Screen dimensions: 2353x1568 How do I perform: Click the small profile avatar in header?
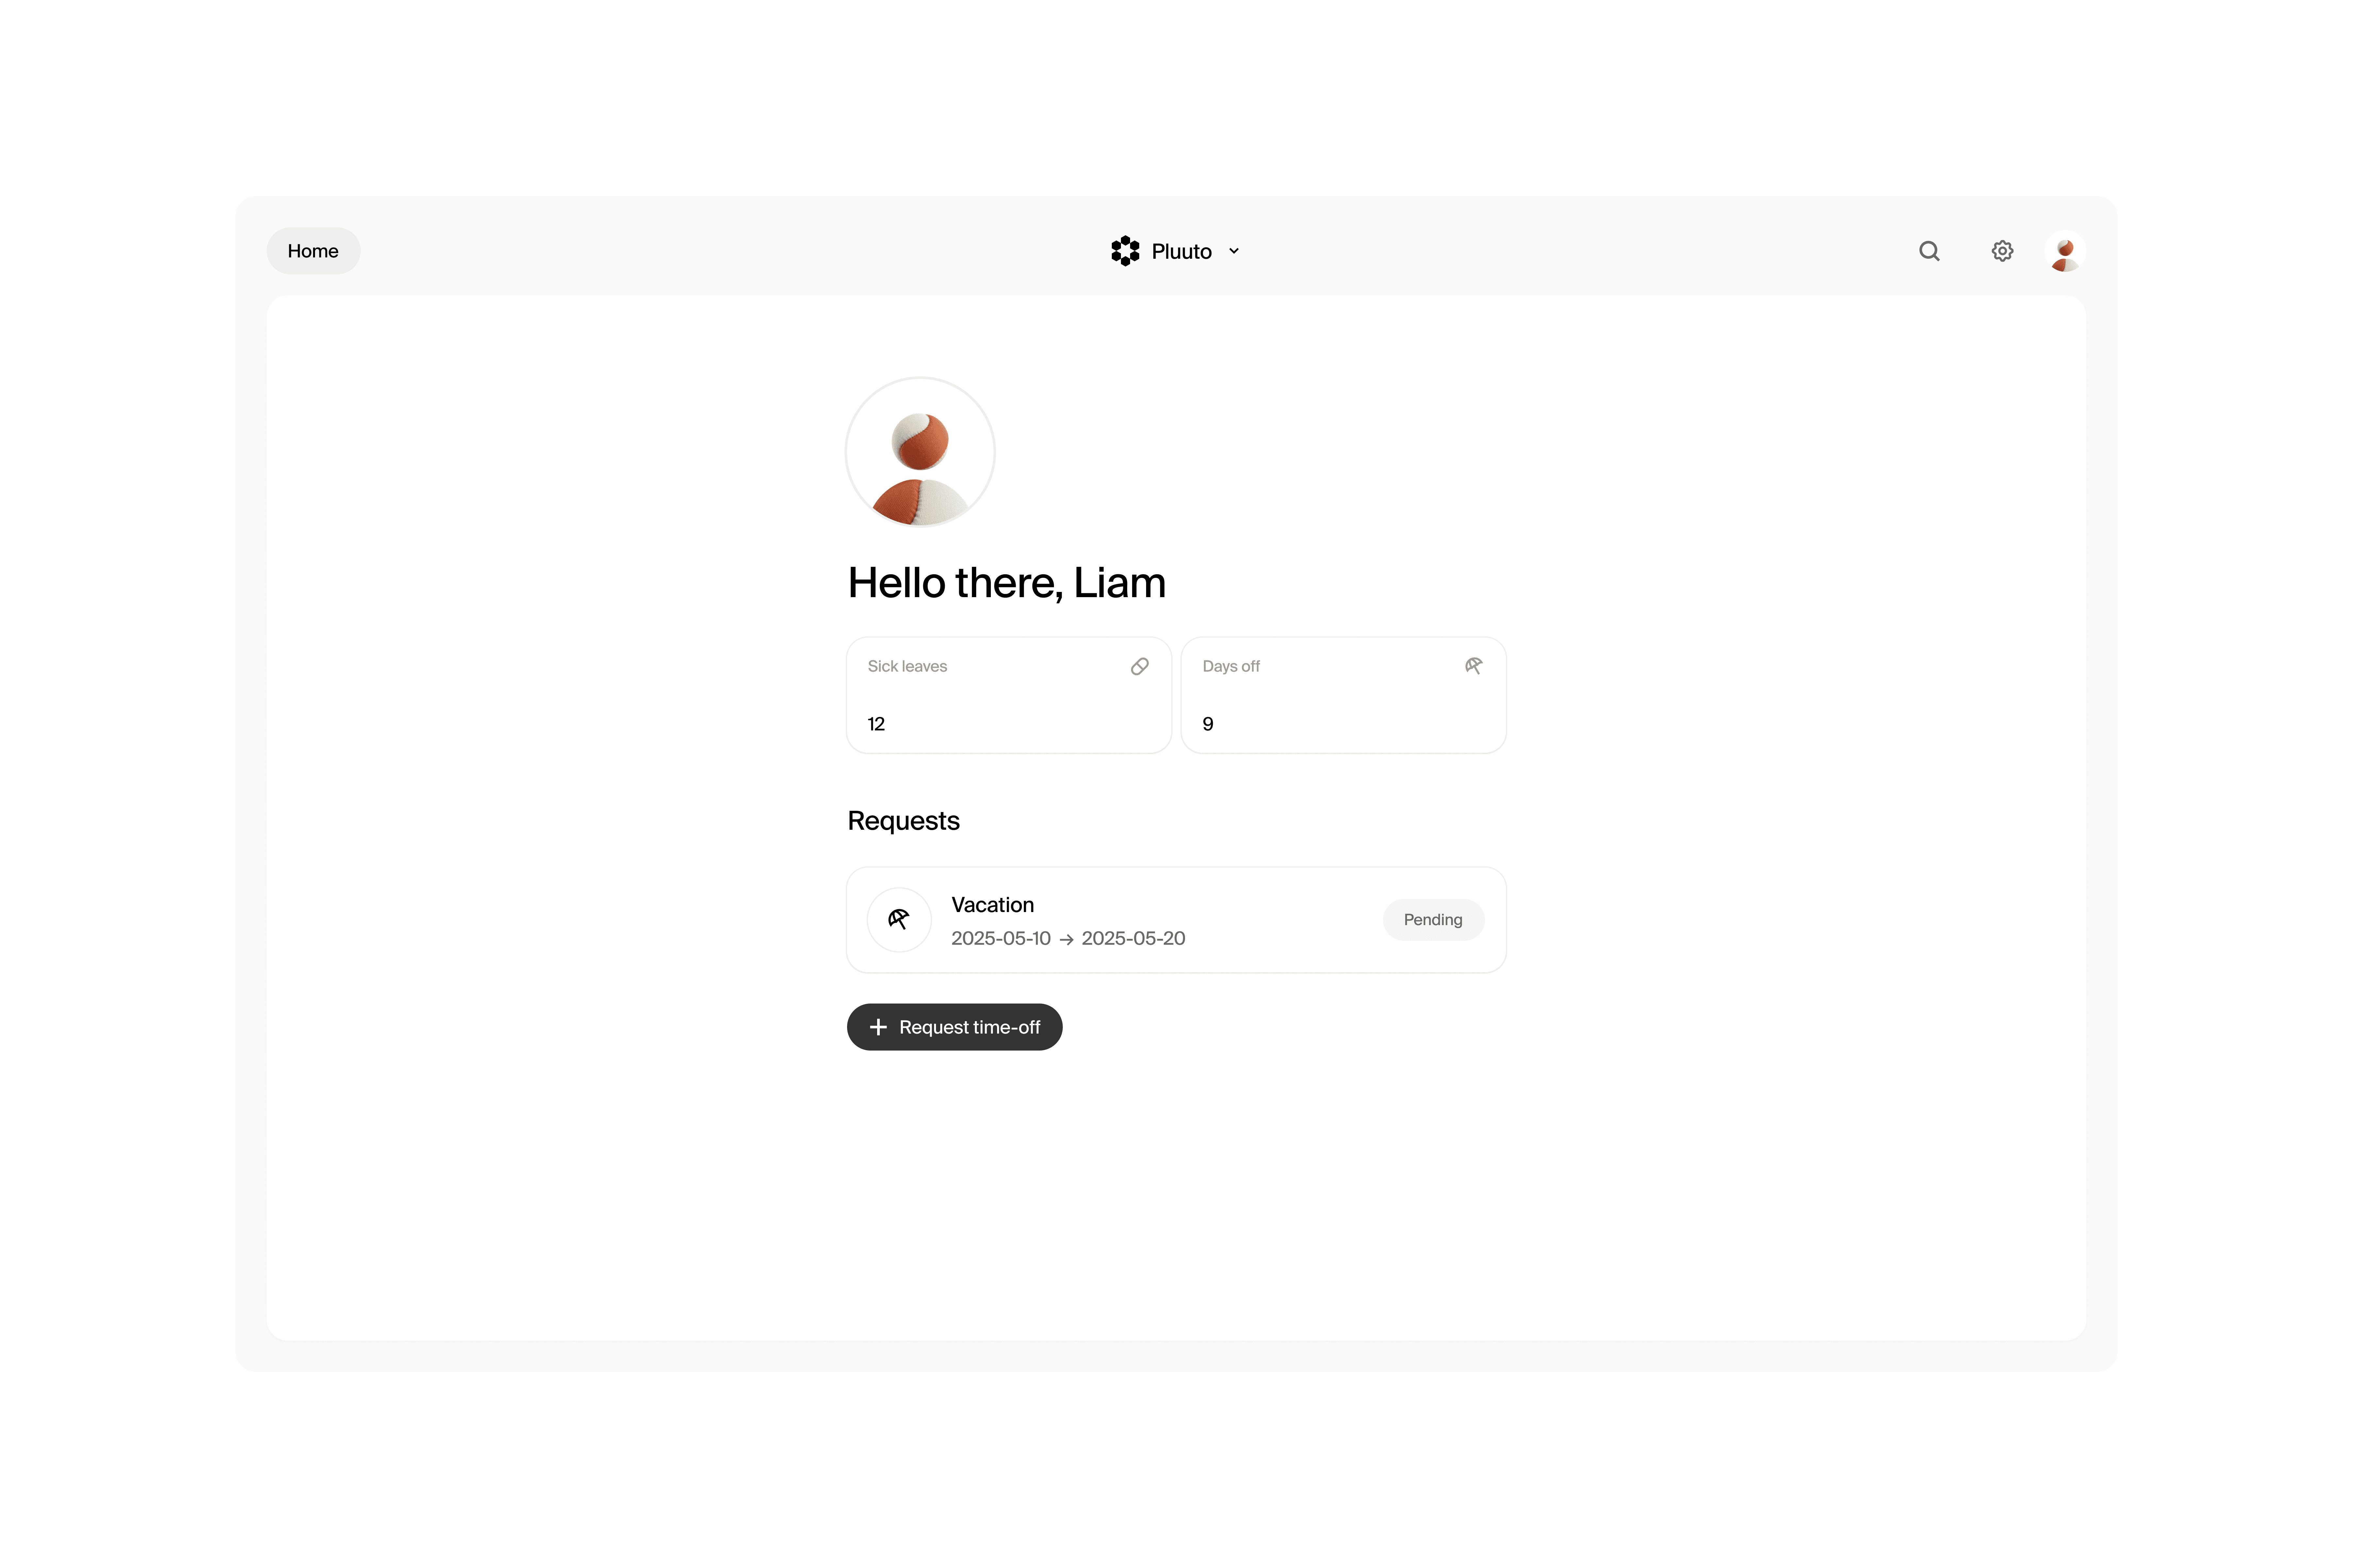point(2065,251)
